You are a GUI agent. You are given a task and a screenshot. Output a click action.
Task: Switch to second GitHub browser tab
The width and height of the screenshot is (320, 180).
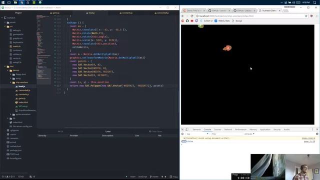point(244,10)
